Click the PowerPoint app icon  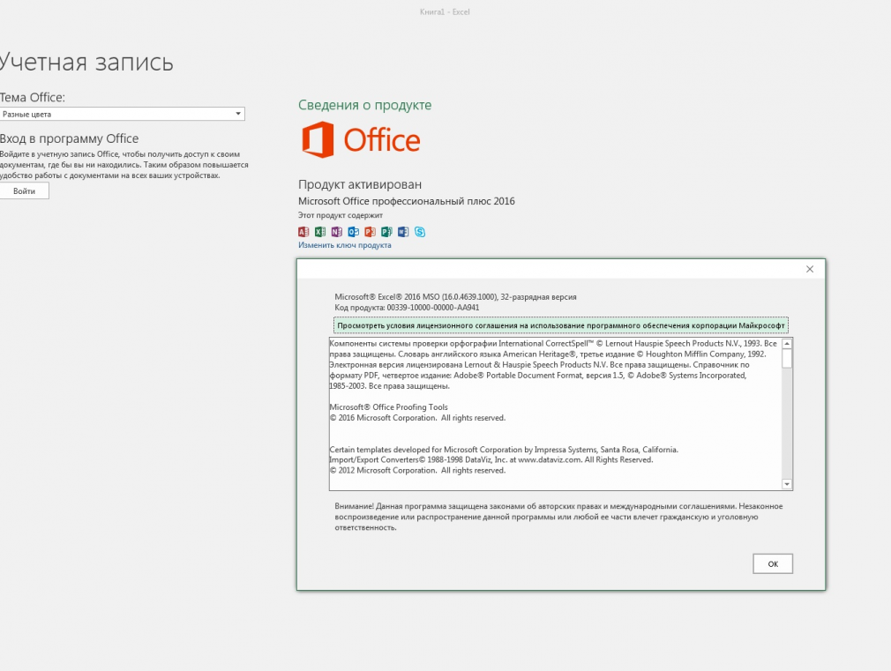[370, 232]
